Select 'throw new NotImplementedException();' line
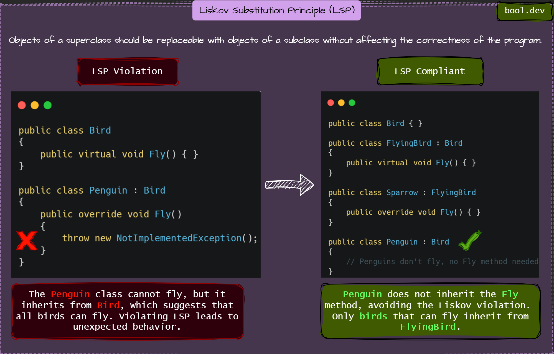Viewport: 554px width, 354px height. (x=160, y=238)
